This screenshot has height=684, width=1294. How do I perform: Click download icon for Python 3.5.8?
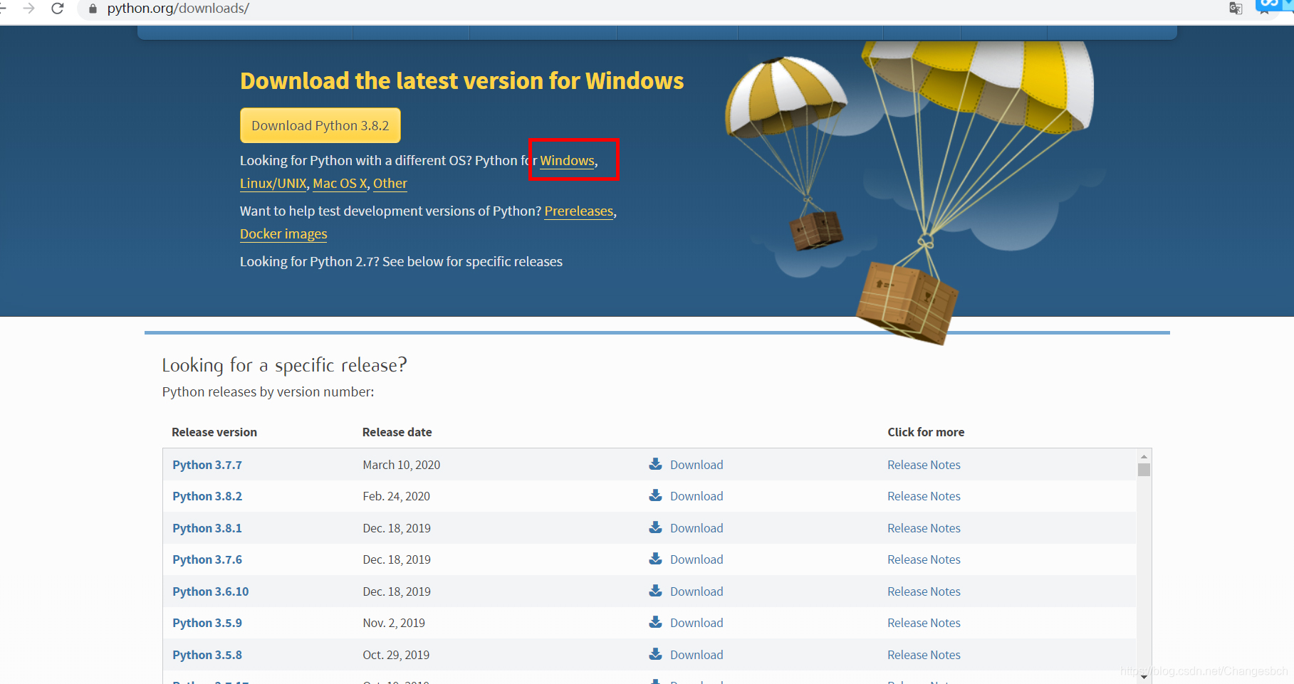pyautogui.click(x=655, y=654)
